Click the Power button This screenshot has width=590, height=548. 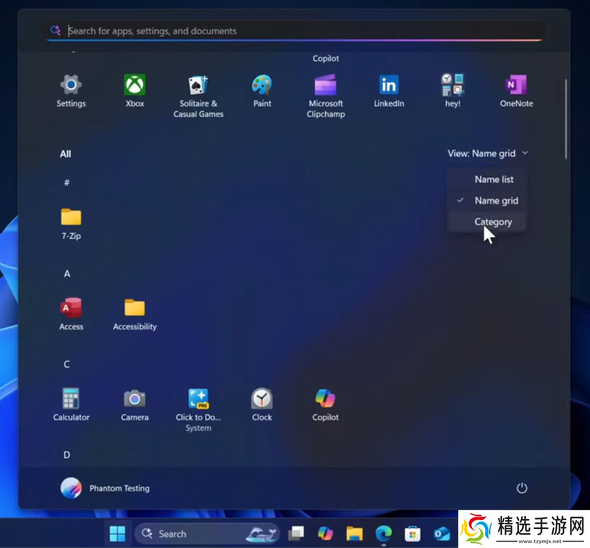(521, 488)
